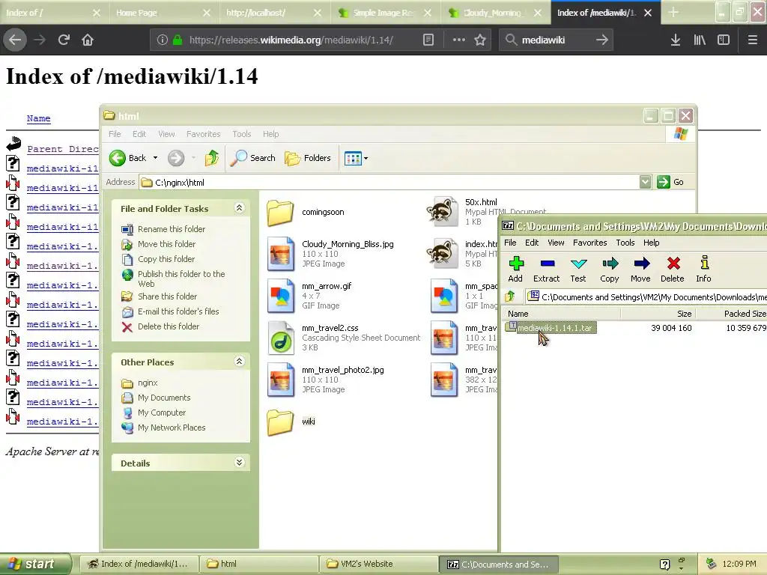The image size is (767, 575).
Task: Open Firefox library icon
Action: coord(700,40)
